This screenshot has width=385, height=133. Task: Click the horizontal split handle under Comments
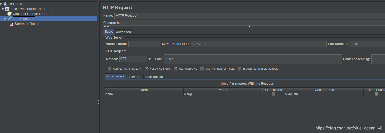pos(249,27)
